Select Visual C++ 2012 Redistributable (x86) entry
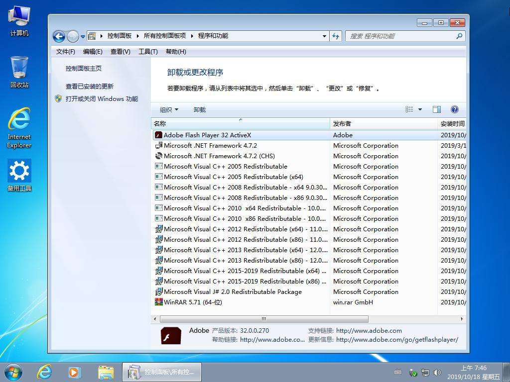The image size is (510, 382). click(x=246, y=239)
